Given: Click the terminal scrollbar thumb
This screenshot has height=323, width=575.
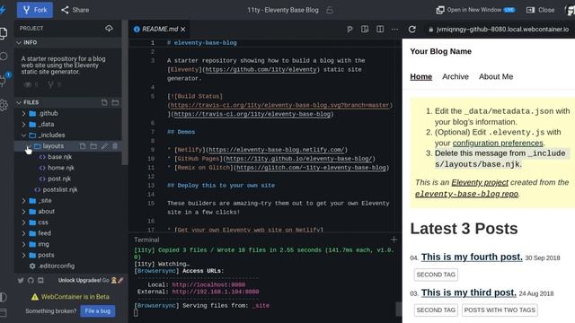Looking at the screenshot, I should coord(398,309).
